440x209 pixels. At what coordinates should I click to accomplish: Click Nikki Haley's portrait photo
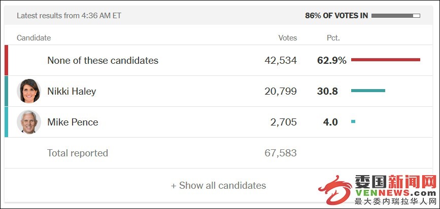29,91
